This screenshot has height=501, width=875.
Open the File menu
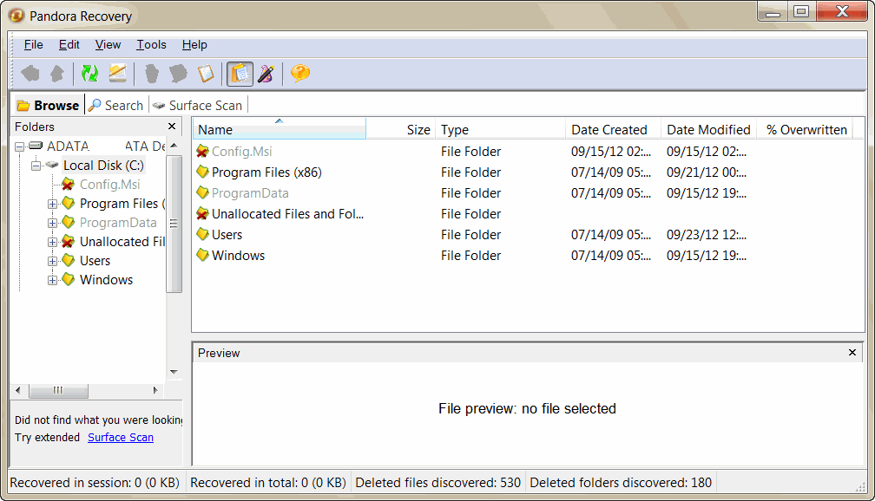pyautogui.click(x=34, y=44)
